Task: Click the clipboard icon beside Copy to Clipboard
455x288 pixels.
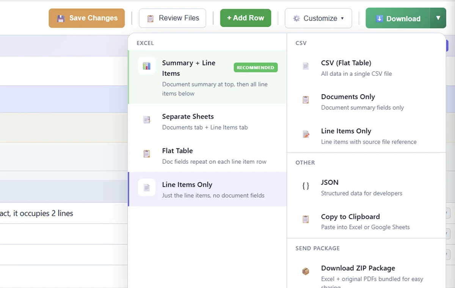Action: 306,219
